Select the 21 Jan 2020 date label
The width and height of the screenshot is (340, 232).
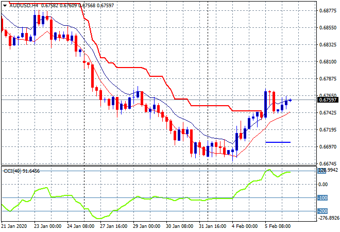[14, 226]
